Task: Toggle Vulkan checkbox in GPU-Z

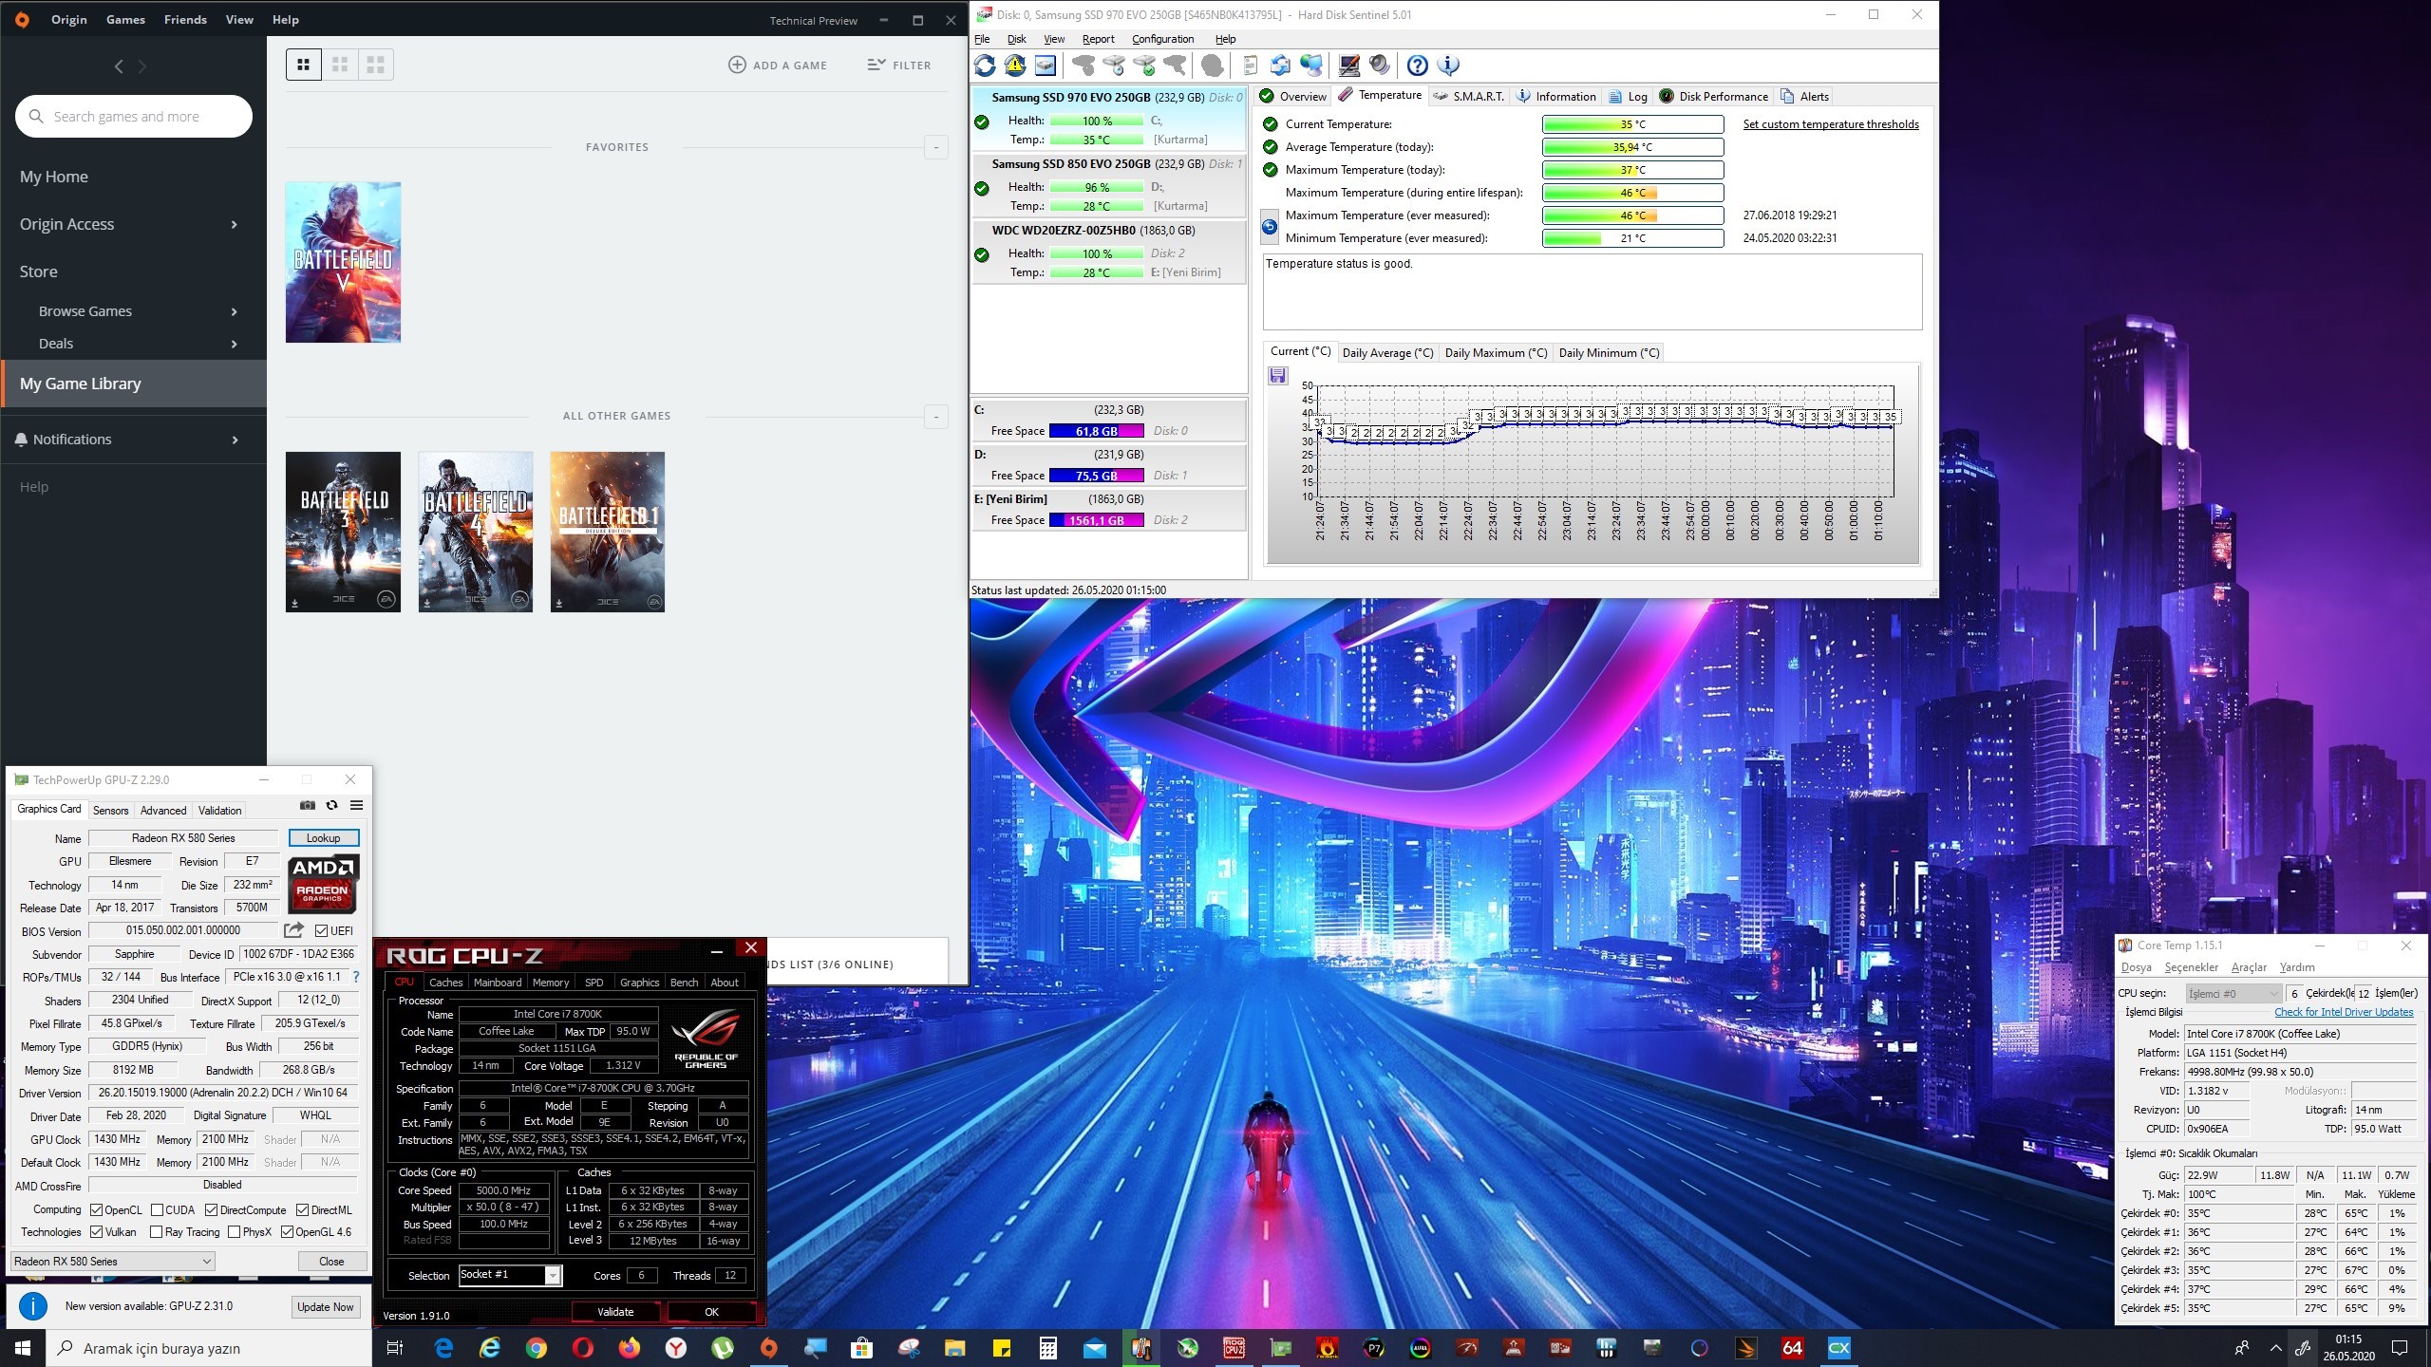Action: [x=96, y=1232]
